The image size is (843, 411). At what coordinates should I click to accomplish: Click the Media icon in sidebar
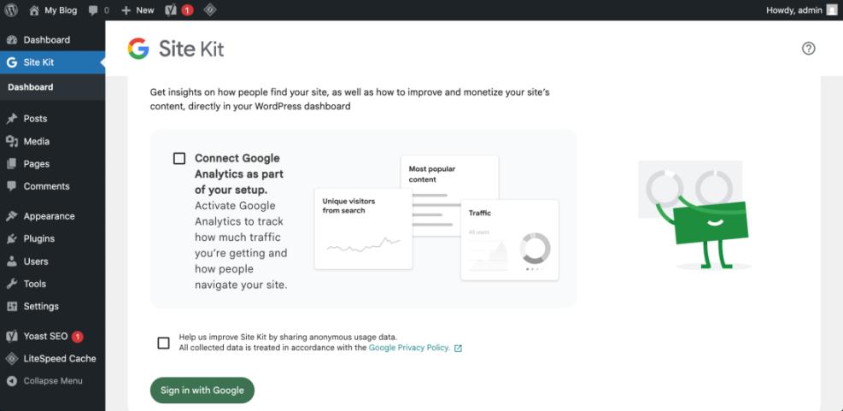tap(12, 142)
